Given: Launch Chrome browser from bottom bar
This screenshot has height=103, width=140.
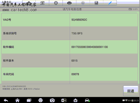Looking at the screenshot, I should click(40, 100).
